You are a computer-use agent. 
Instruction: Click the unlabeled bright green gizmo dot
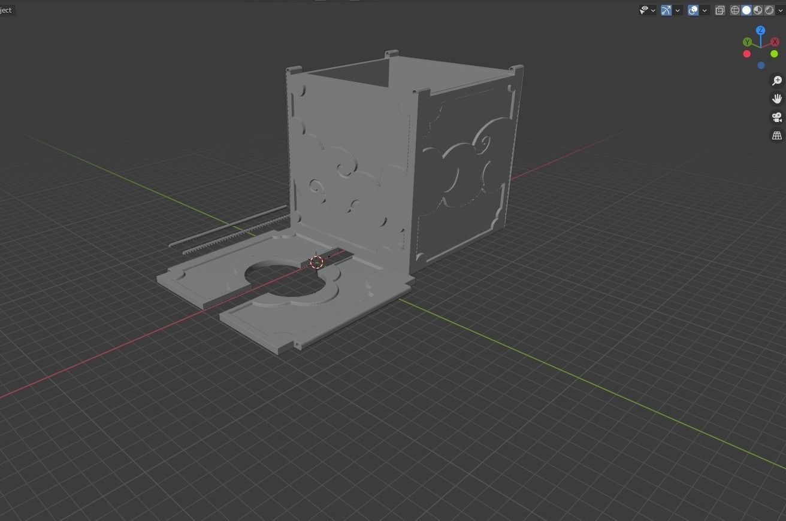tap(774, 54)
